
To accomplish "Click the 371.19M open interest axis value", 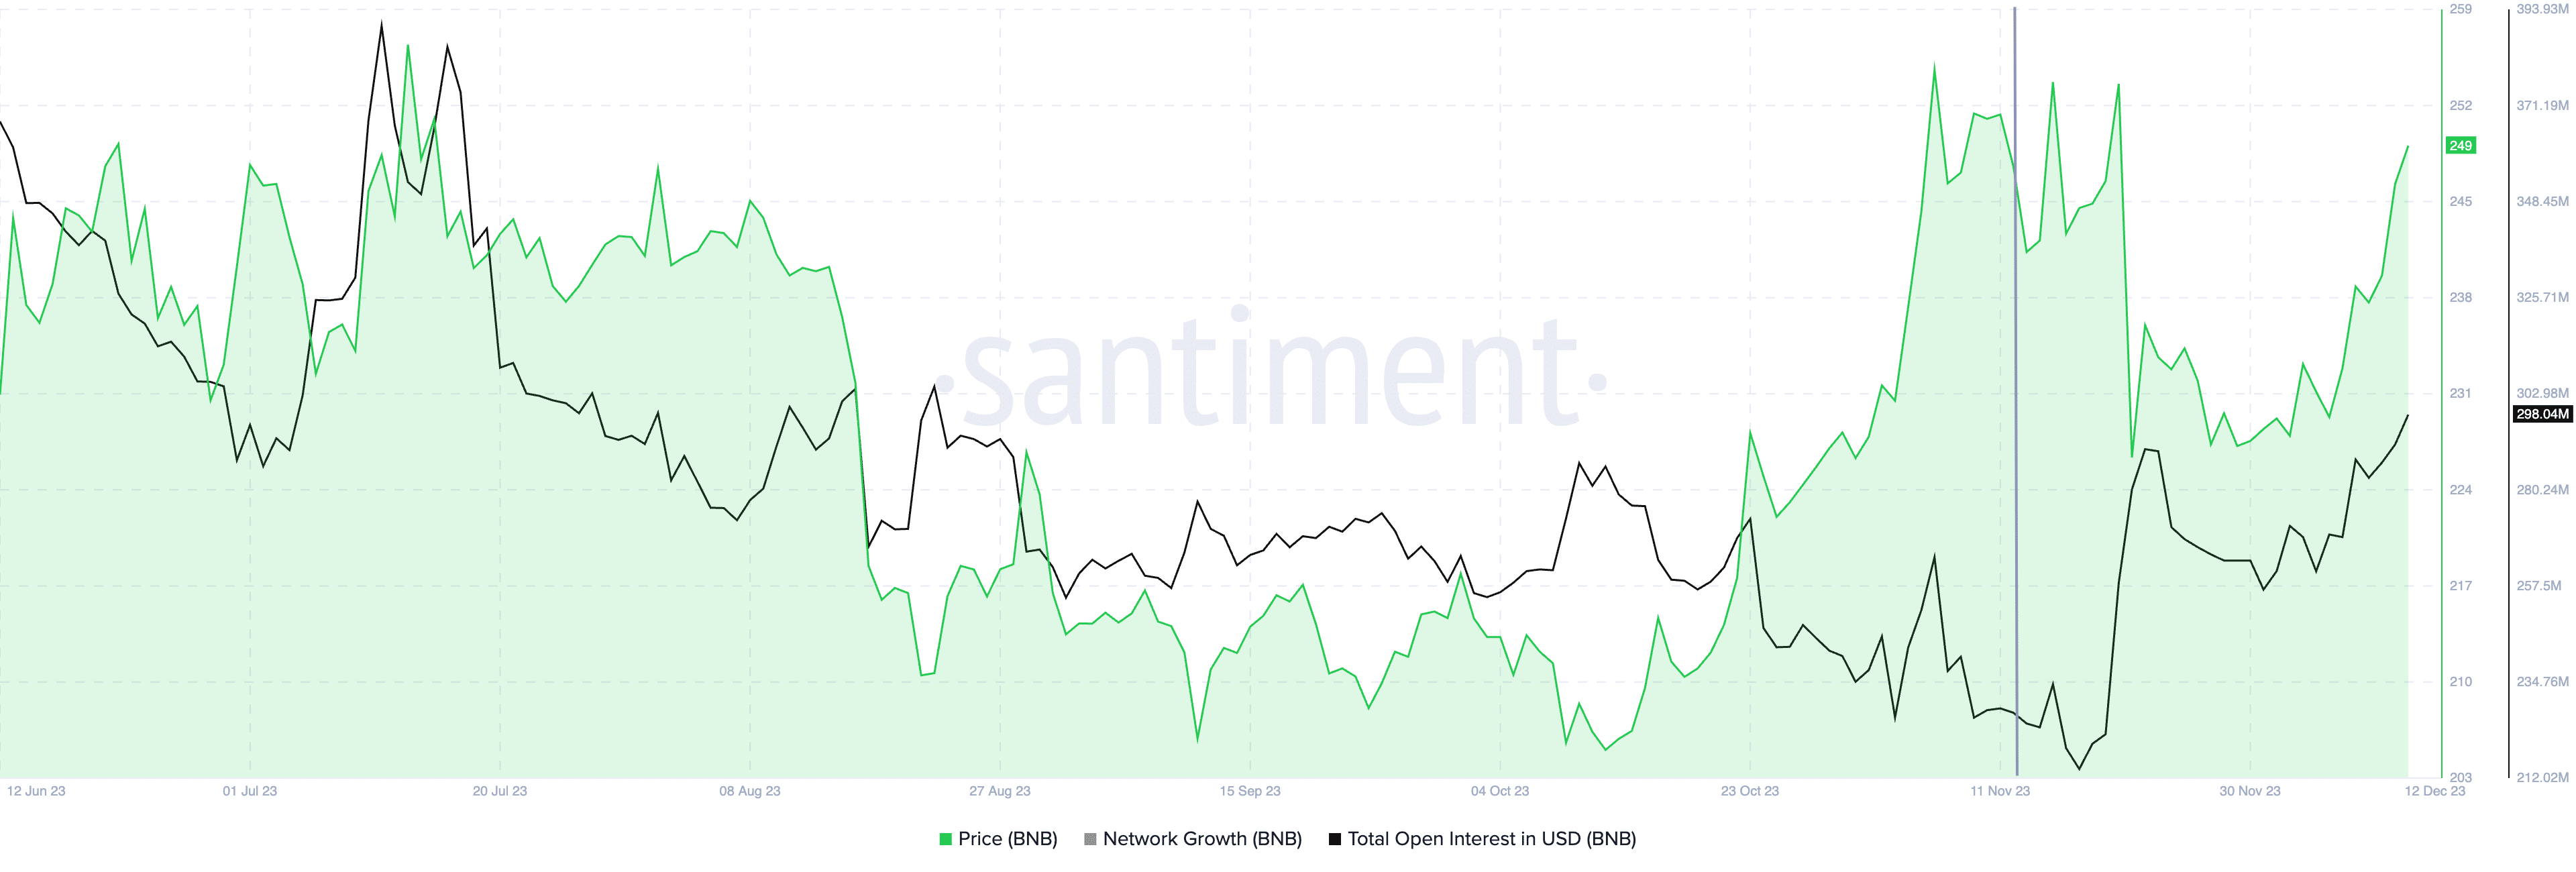I will pyautogui.click(x=2542, y=105).
